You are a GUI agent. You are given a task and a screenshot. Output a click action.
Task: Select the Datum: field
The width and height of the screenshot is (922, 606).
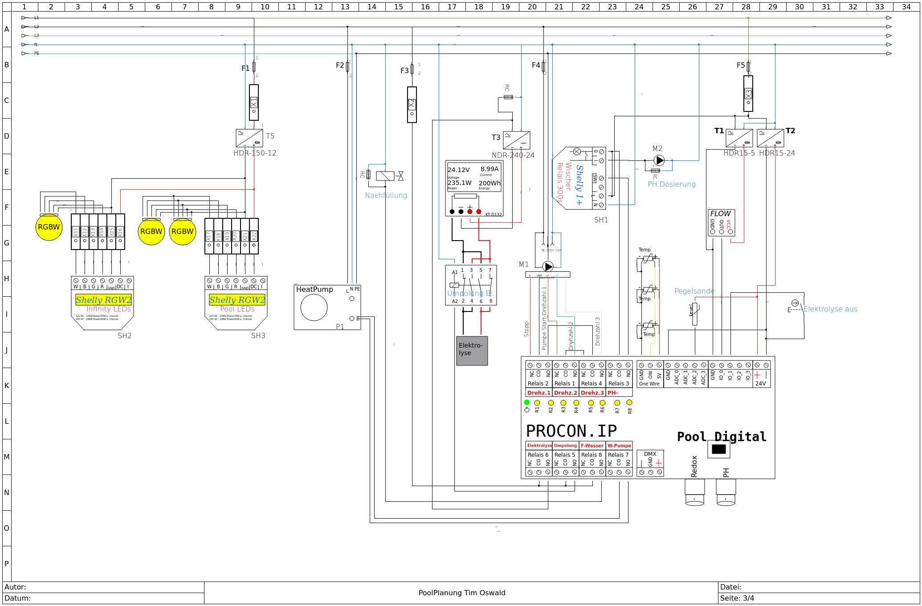tap(103, 598)
